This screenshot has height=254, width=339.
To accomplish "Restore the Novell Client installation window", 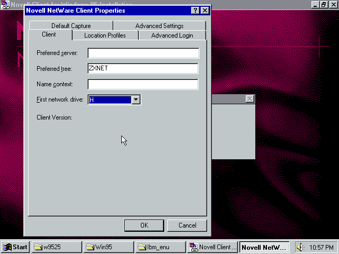I will click(x=324, y=5).
